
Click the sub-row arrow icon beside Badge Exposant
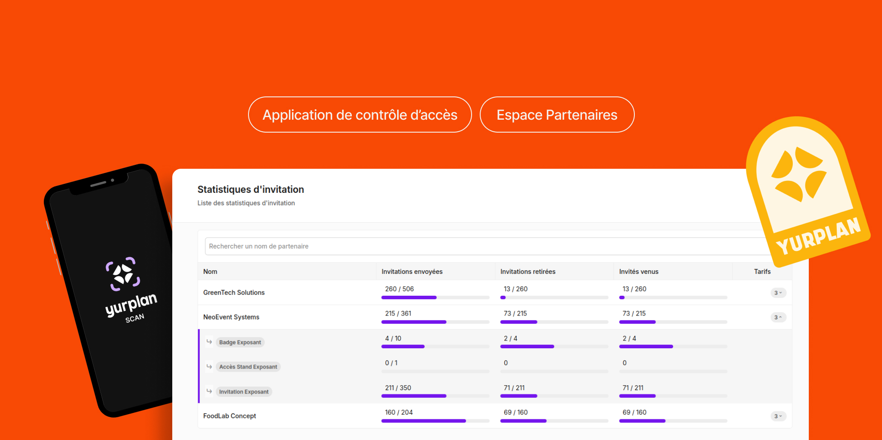point(209,342)
